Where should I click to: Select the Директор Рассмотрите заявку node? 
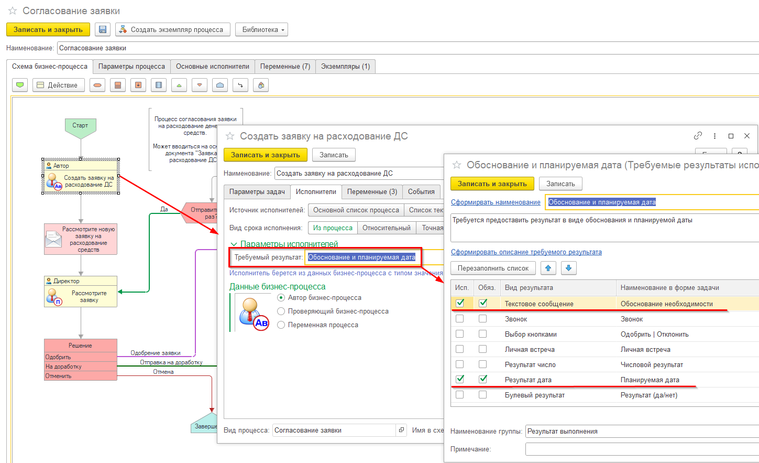pos(81,292)
